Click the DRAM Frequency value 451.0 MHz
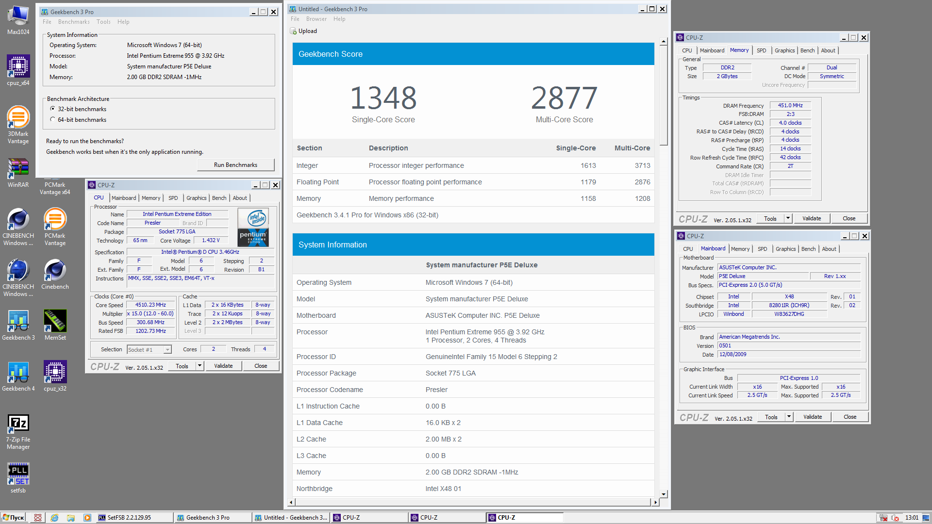The width and height of the screenshot is (932, 524). click(790, 105)
